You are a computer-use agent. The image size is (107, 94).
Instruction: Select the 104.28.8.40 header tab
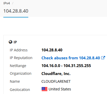click(x=16, y=11)
